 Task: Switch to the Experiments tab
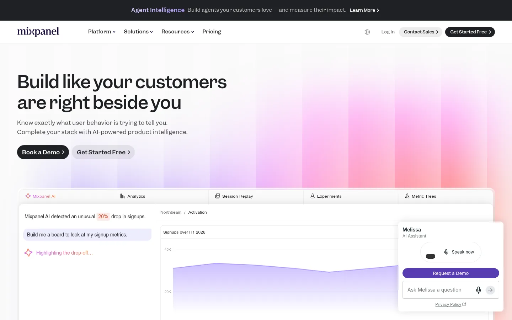click(351, 196)
